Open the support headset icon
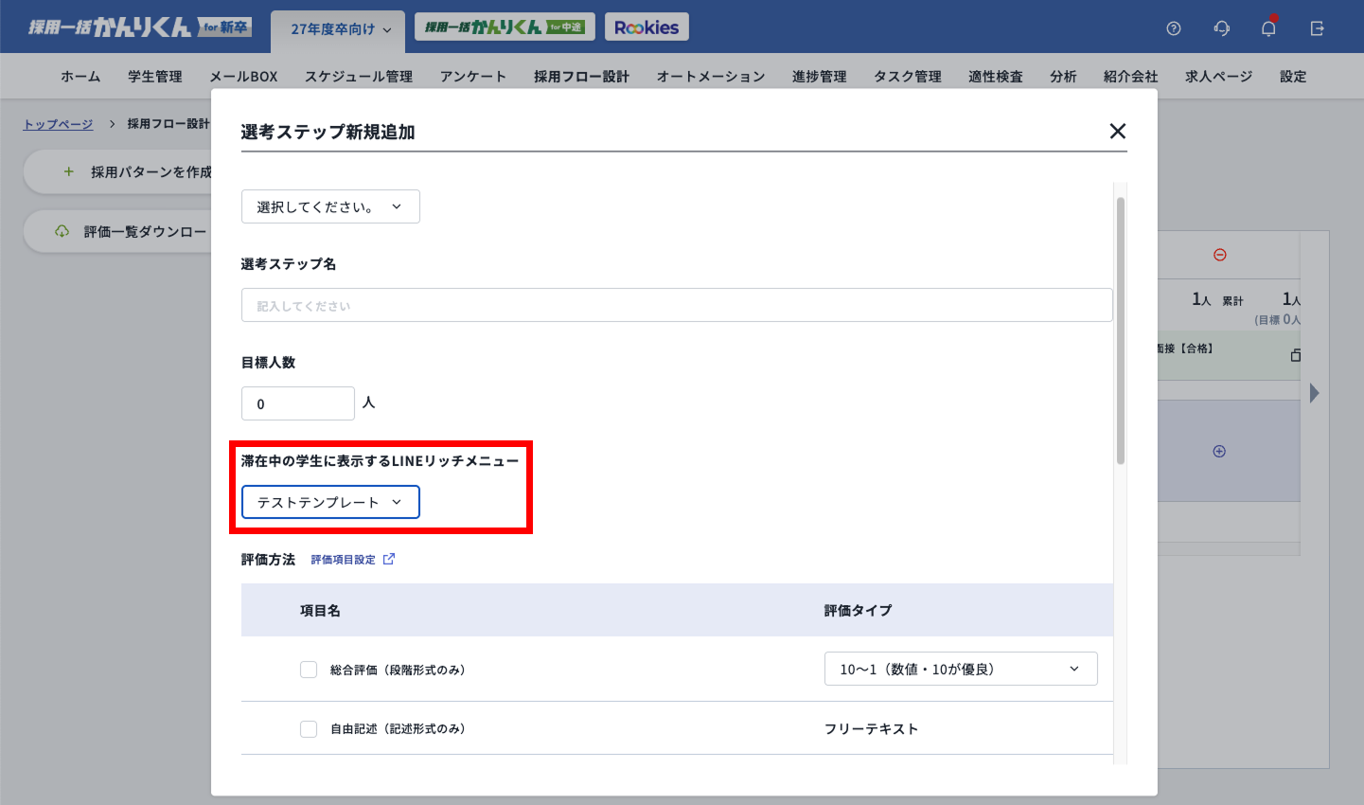This screenshot has height=805, width=1364. click(1222, 28)
